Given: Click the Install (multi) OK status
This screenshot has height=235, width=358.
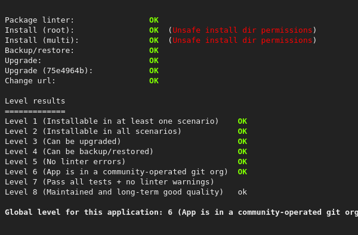Looking at the screenshot, I should (x=154, y=40).
